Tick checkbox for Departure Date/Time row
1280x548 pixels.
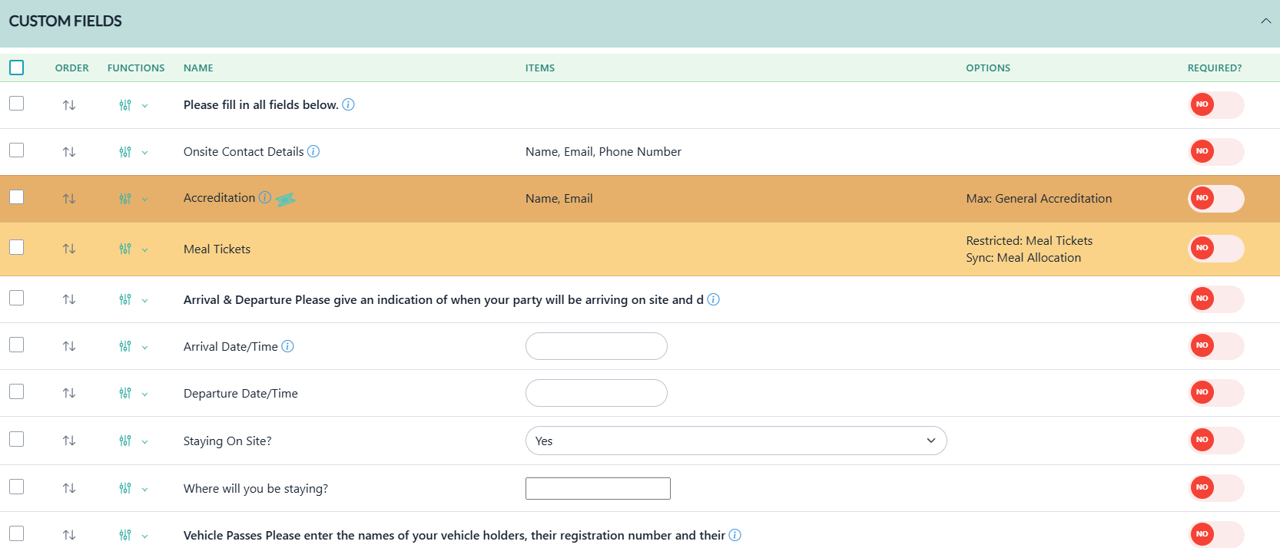coord(17,391)
